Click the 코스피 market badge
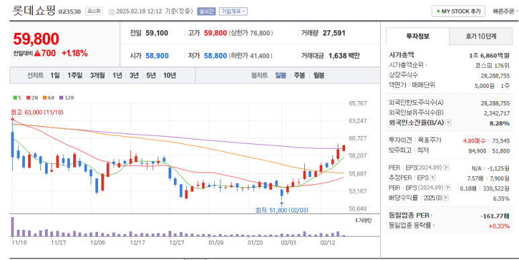The image size is (519, 260). click(94, 11)
